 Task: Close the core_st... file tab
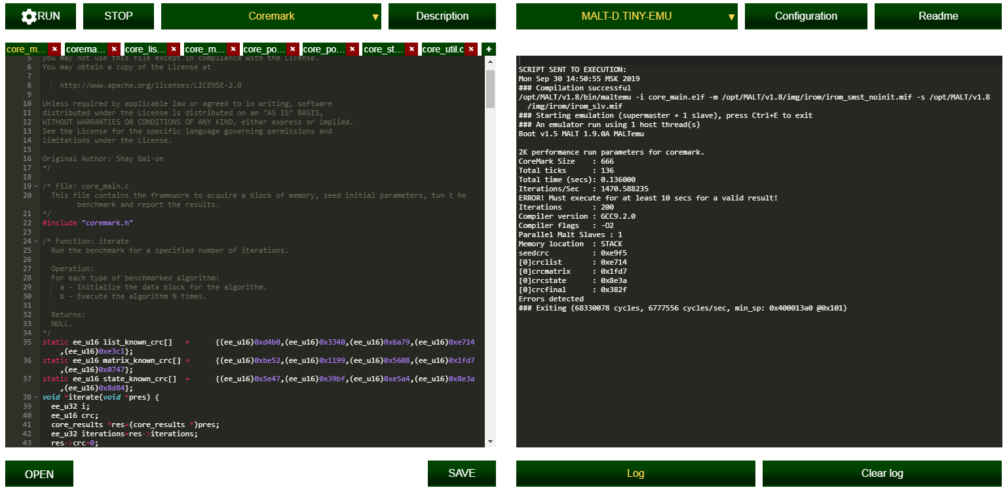(411, 49)
